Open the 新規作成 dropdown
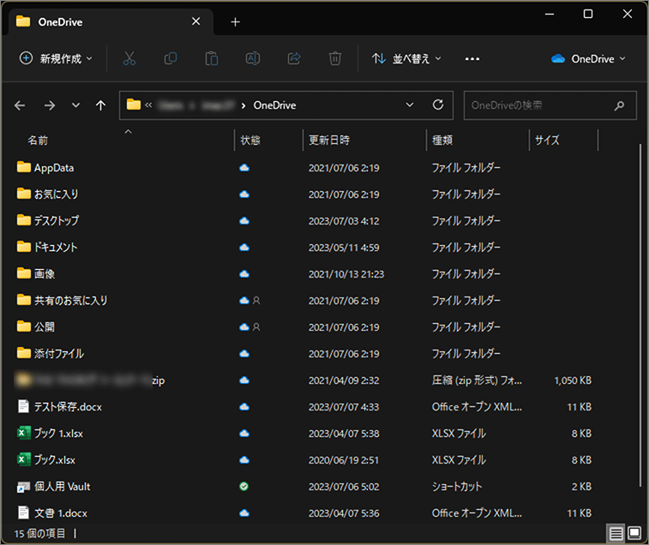 [56, 59]
